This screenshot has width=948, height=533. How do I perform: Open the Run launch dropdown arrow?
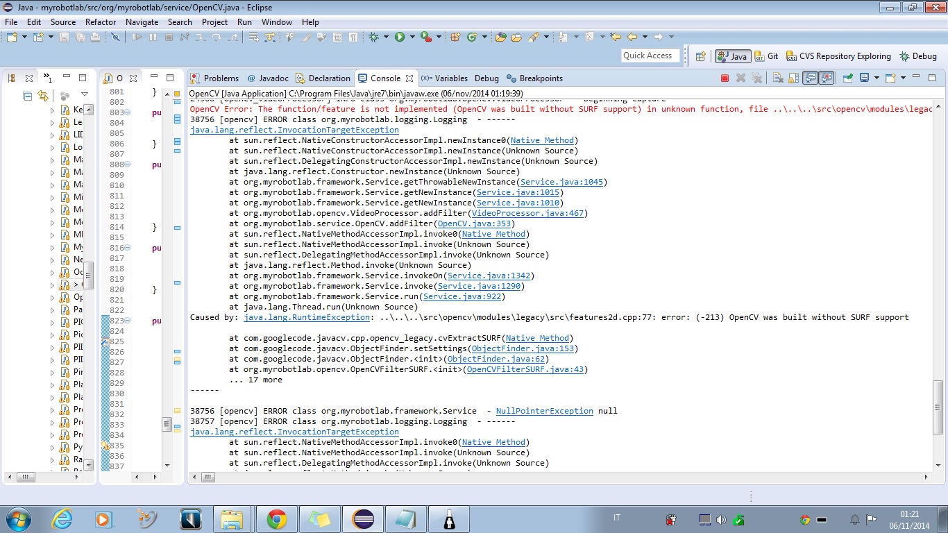tap(412, 37)
